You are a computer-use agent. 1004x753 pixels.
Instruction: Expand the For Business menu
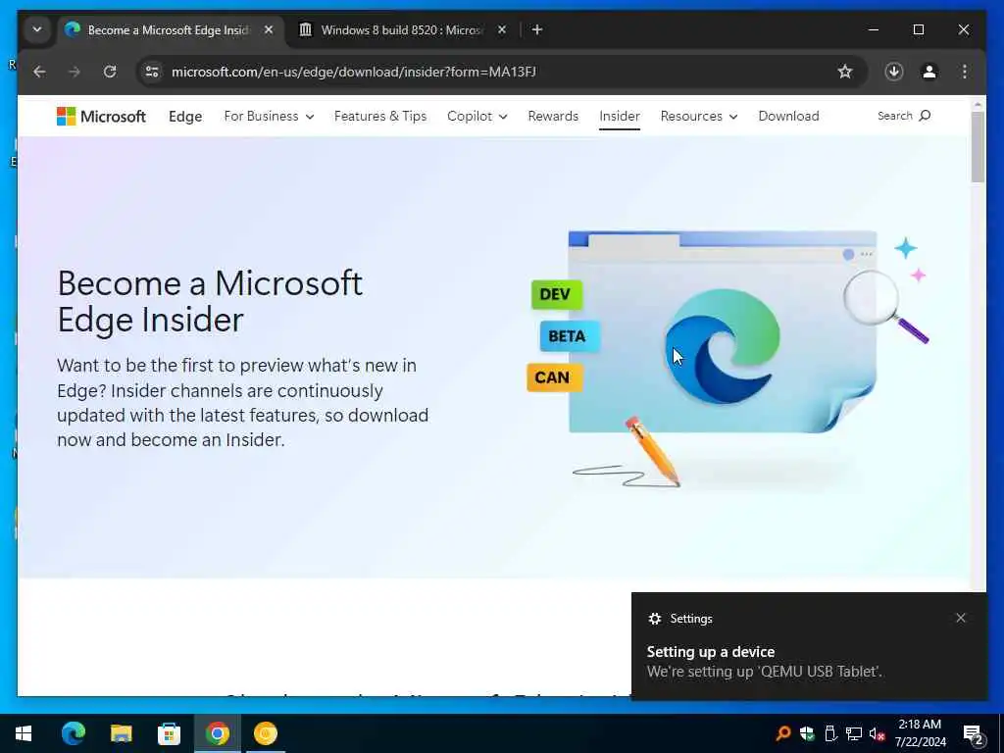click(269, 116)
